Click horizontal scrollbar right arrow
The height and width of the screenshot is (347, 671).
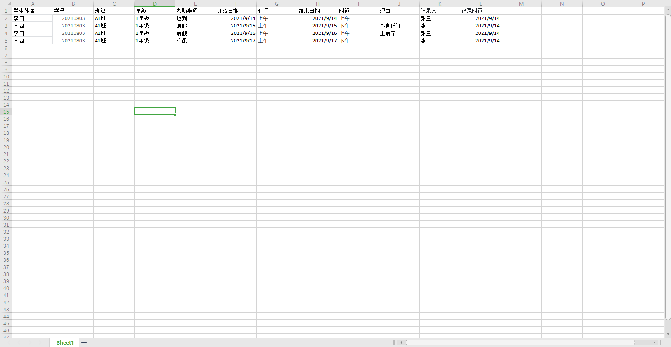point(654,342)
